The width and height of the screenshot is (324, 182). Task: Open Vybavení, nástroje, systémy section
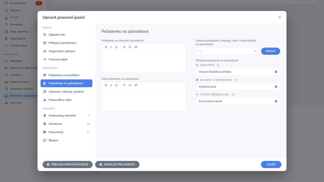(x=66, y=92)
